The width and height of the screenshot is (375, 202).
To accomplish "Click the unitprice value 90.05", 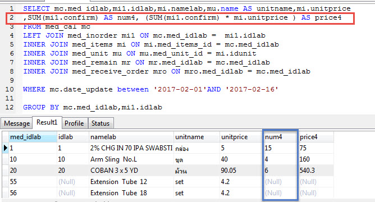I will (241, 171).
